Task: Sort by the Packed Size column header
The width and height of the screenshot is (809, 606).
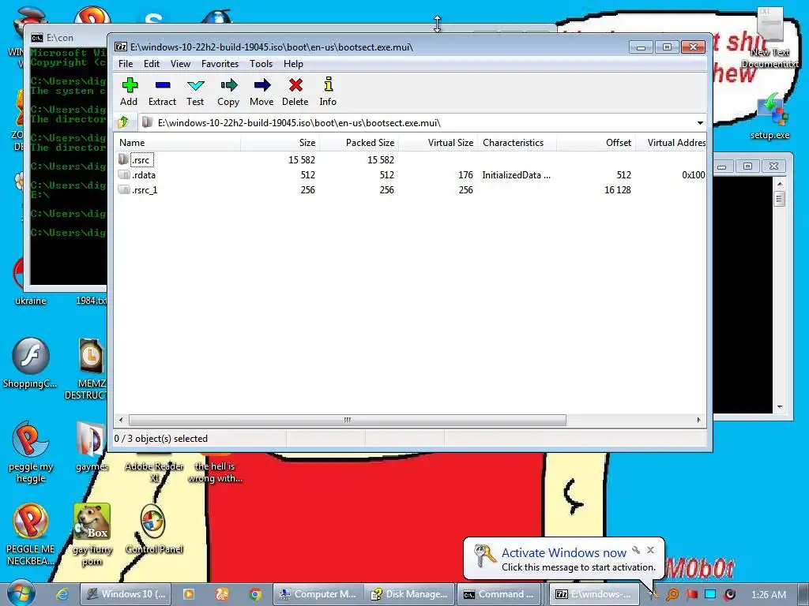Action: tap(359, 143)
